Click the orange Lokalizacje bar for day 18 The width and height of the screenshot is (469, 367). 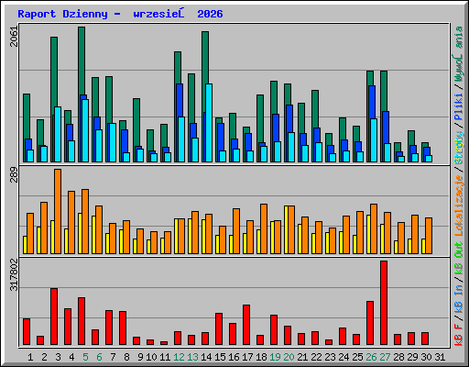click(264, 228)
